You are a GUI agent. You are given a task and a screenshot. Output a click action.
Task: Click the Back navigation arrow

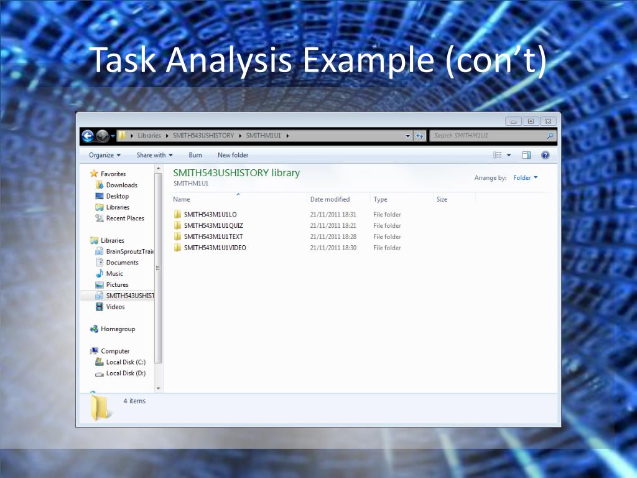88,136
